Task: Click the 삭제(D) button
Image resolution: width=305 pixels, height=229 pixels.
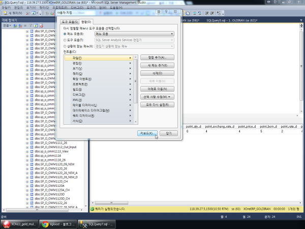Action: point(157,73)
